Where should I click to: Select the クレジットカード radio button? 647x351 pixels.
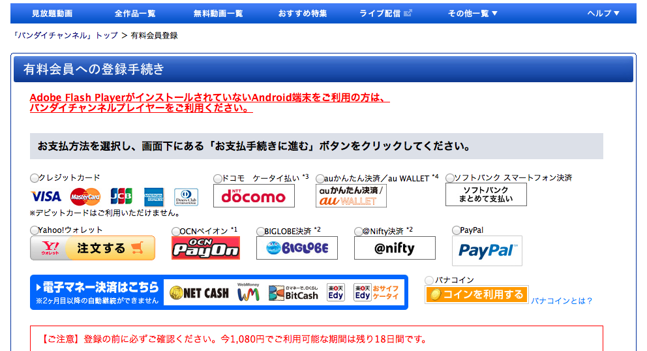click(35, 178)
